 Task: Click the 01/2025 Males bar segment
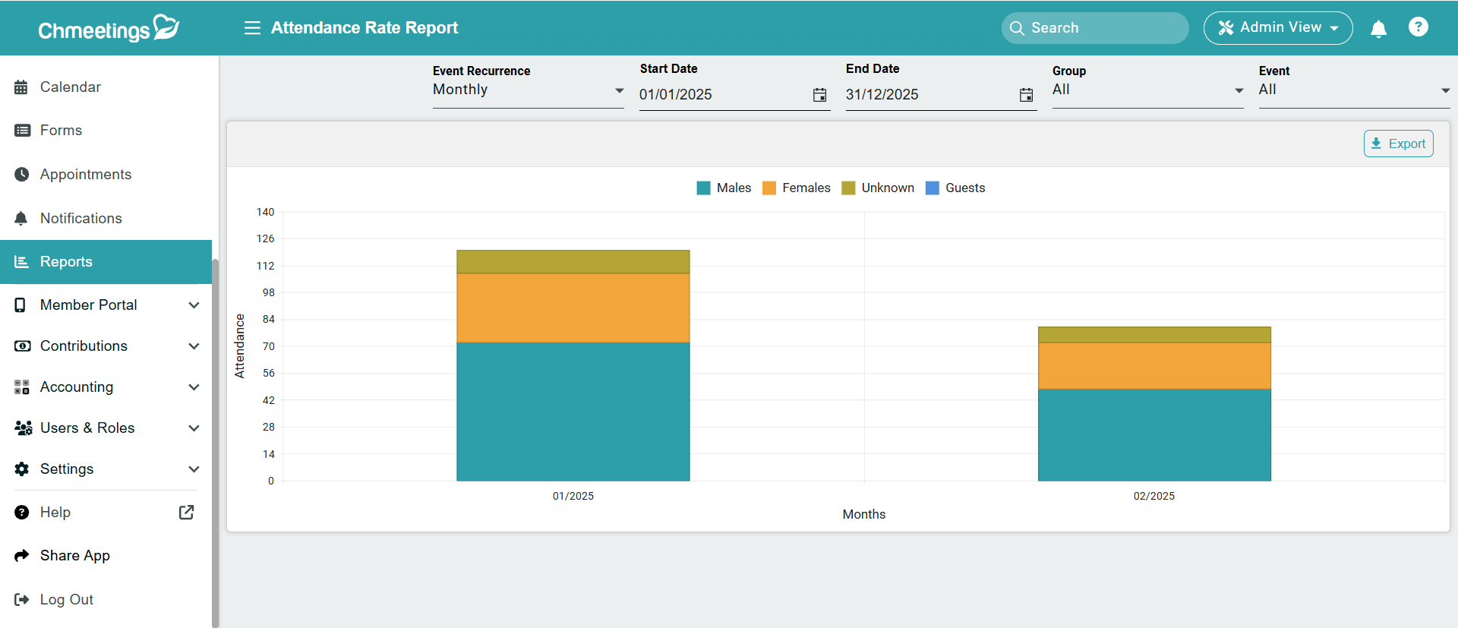573,412
